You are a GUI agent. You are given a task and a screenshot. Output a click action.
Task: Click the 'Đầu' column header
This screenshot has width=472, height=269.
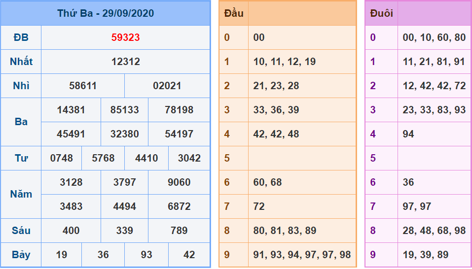233,13
